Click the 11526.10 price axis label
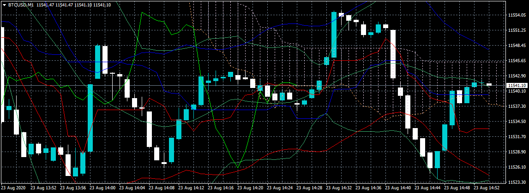This screenshot has width=529, height=193. [x=517, y=167]
